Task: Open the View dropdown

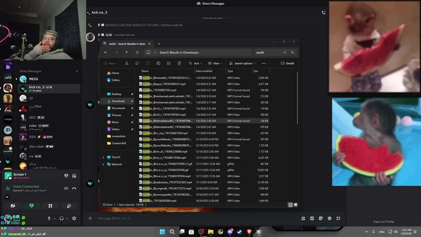Action: (215, 63)
